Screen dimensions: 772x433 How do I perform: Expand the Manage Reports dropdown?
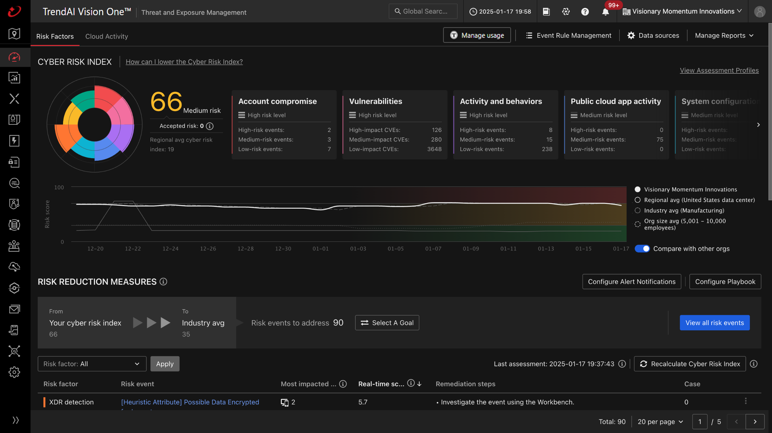tap(724, 36)
